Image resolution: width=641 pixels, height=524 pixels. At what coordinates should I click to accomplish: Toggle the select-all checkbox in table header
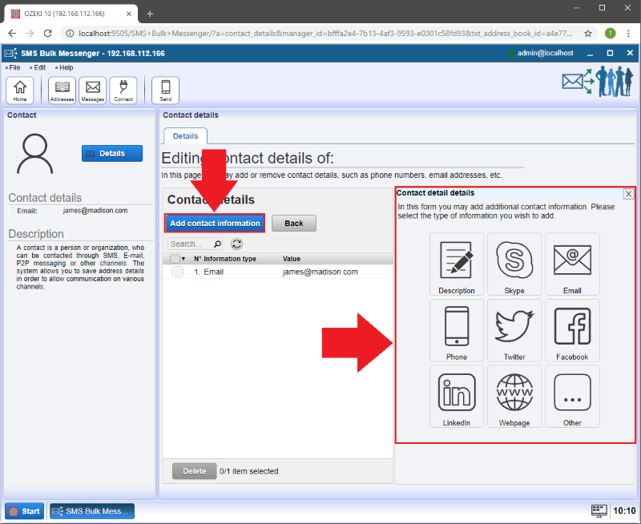tap(175, 259)
